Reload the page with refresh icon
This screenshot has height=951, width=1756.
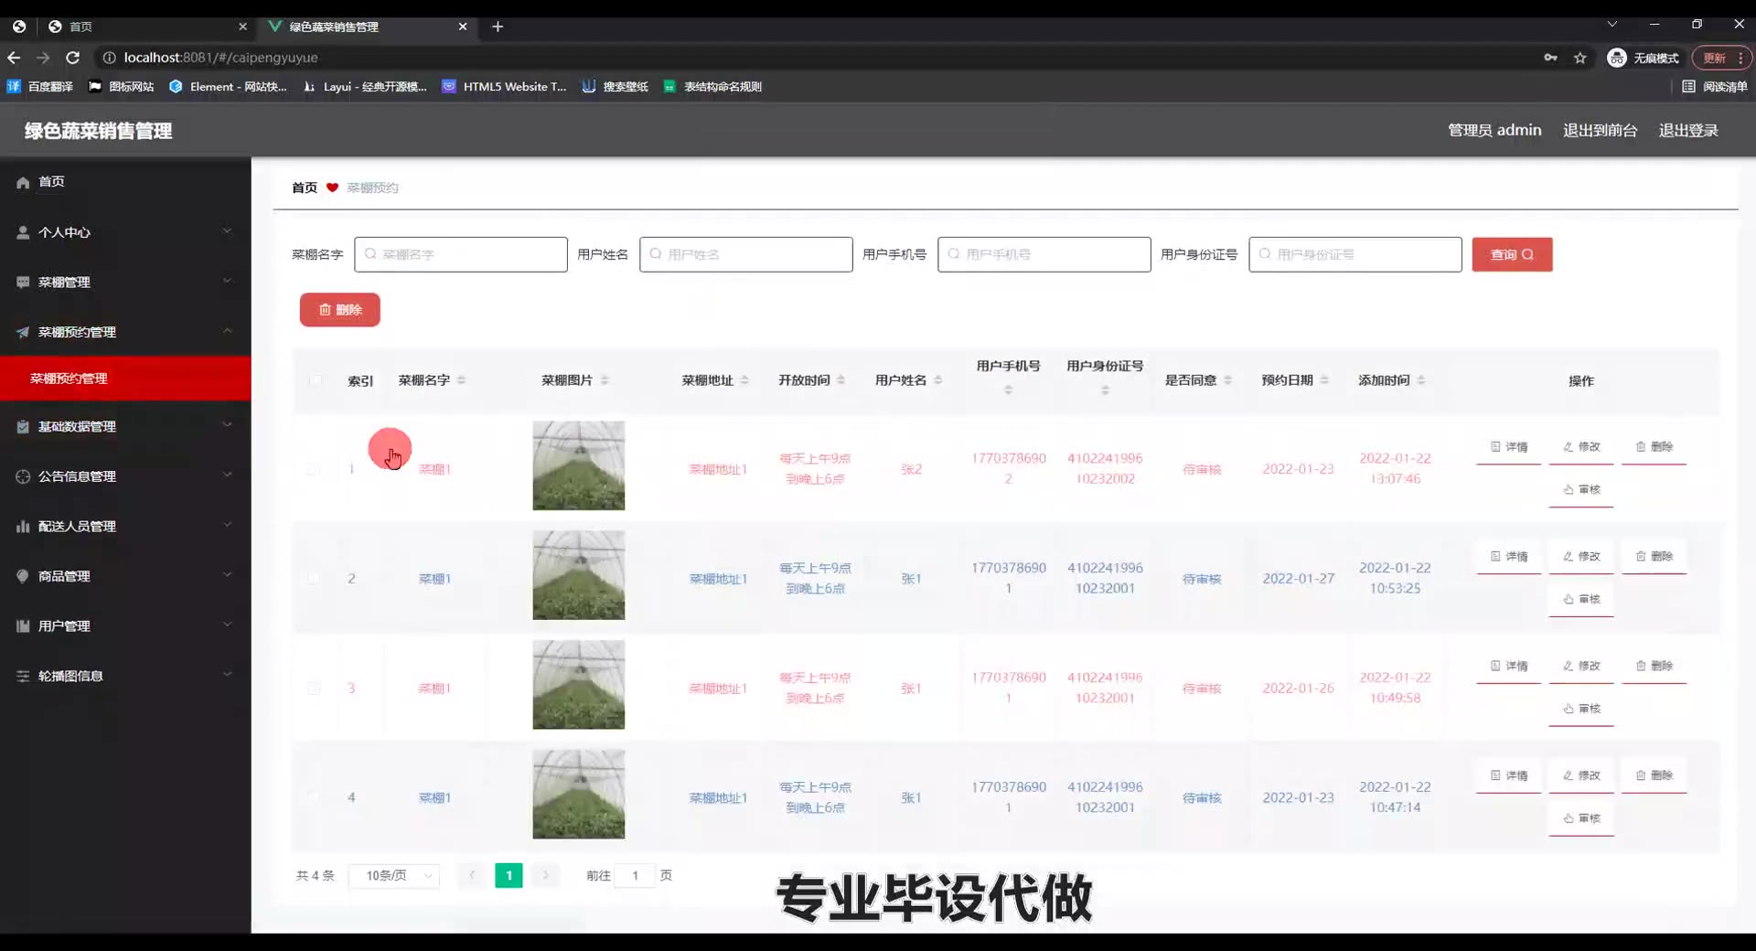[72, 58]
